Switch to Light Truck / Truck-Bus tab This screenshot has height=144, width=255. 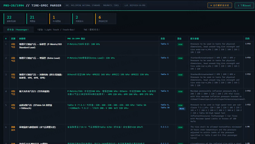pos(56,30)
